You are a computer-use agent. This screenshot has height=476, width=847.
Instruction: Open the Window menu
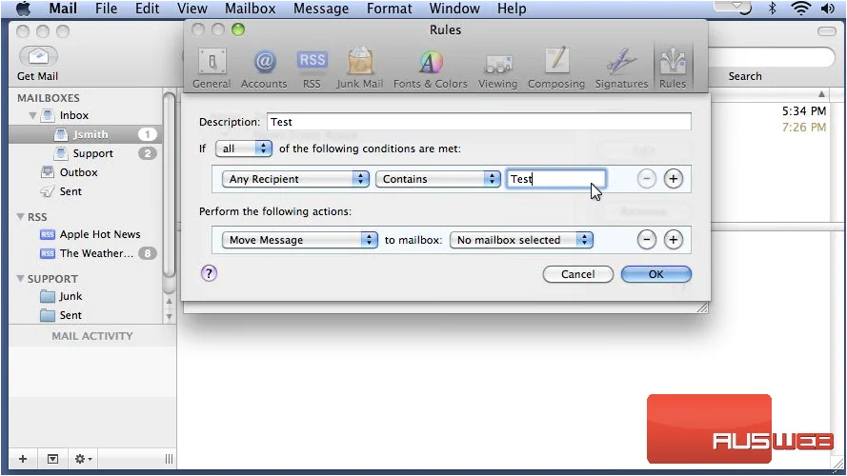(454, 9)
